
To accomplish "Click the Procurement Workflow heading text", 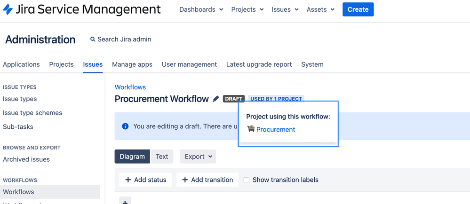I will click(x=161, y=99).
